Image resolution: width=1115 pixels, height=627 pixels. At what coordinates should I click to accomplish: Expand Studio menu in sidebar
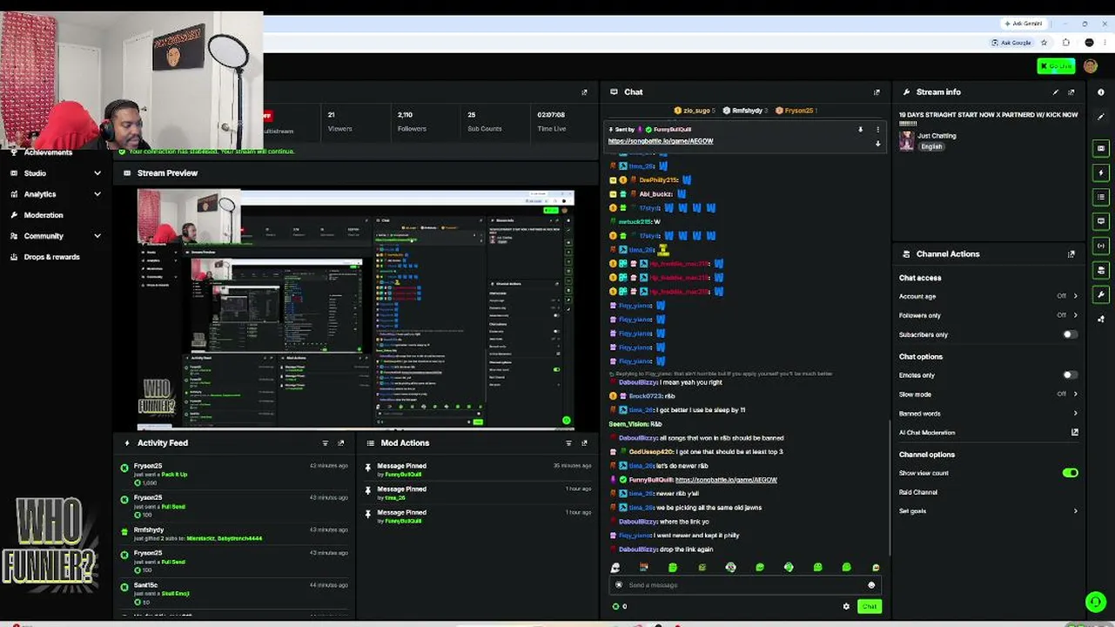click(x=97, y=173)
